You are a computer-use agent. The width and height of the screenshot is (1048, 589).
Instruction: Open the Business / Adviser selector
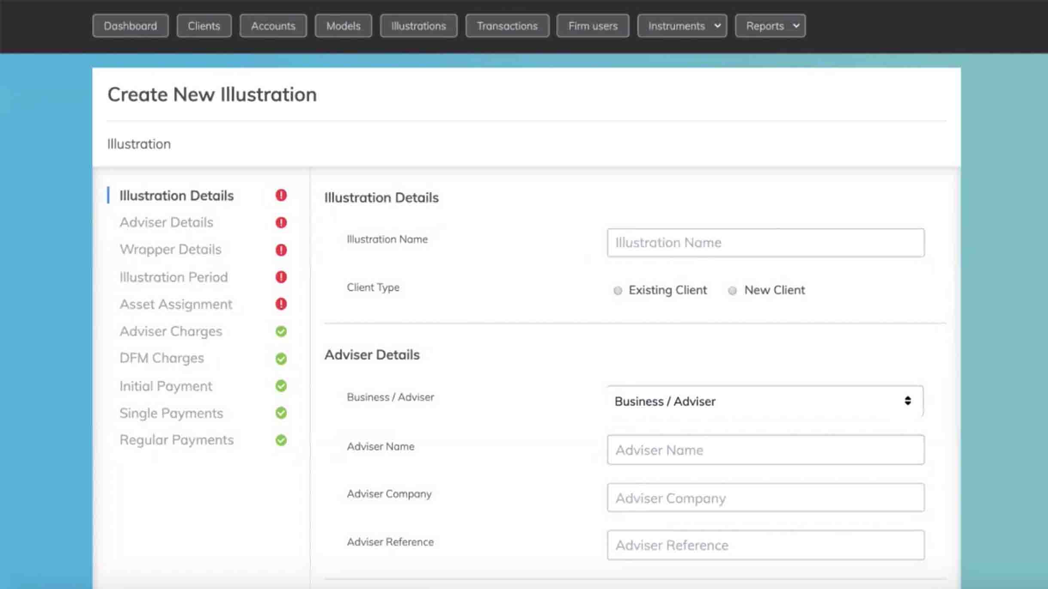click(765, 401)
